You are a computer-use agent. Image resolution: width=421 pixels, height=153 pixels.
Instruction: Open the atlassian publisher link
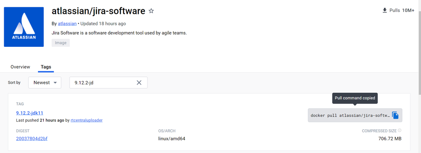click(x=67, y=24)
